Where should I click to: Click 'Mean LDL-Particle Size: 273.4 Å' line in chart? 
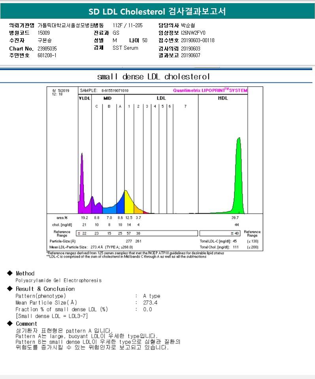tap(91, 247)
